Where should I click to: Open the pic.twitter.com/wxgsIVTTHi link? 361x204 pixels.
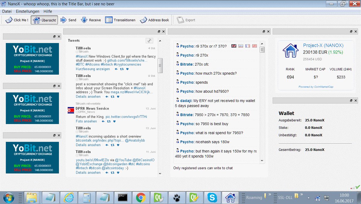(126, 117)
